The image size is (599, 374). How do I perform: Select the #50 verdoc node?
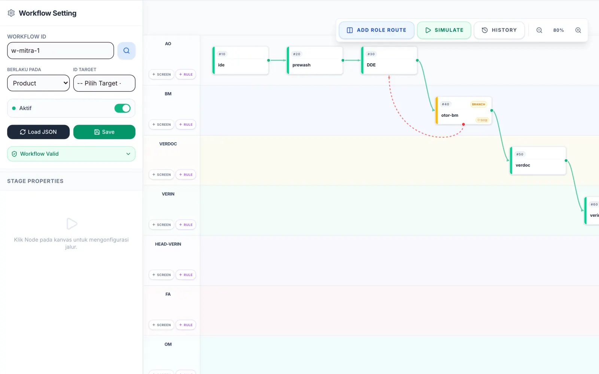538,161
